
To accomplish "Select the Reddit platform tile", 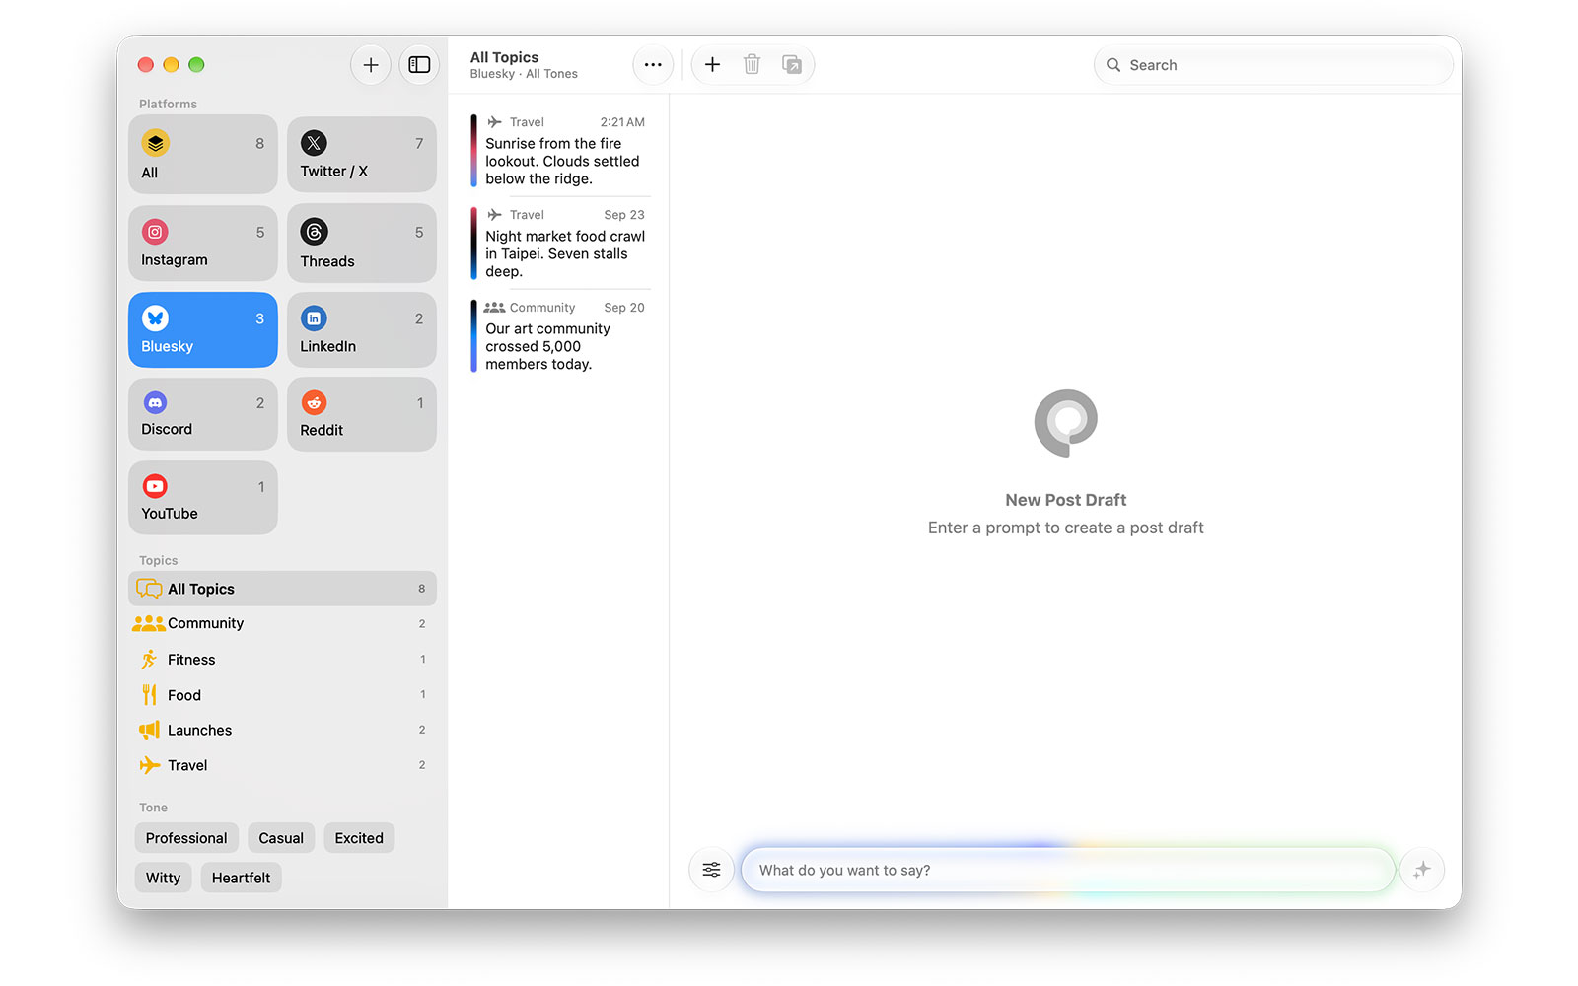I will [x=362, y=414].
